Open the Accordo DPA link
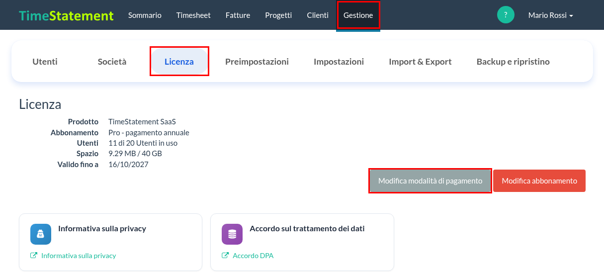 pyautogui.click(x=253, y=256)
